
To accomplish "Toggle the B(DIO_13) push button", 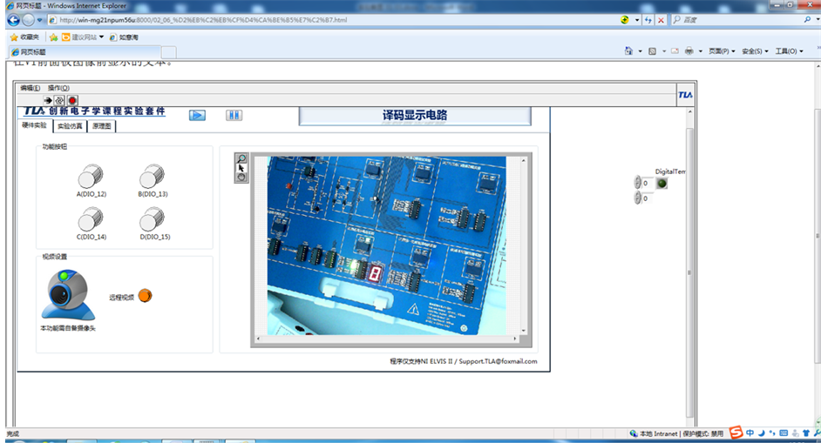I will point(152,176).
